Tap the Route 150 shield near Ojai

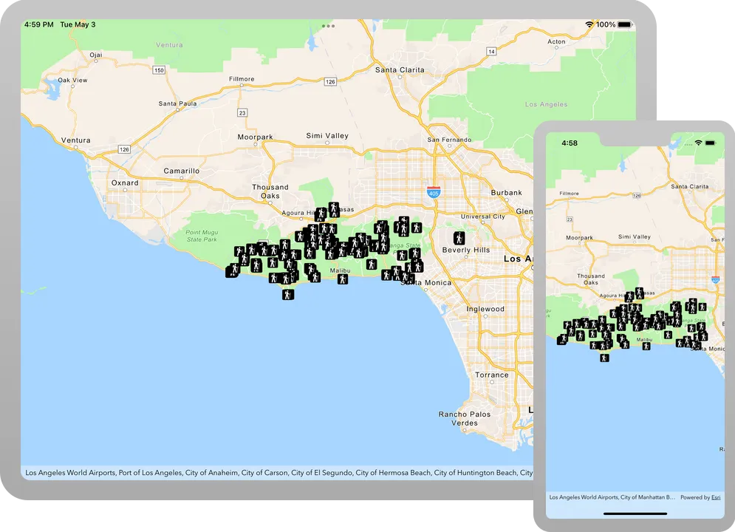[x=159, y=70]
